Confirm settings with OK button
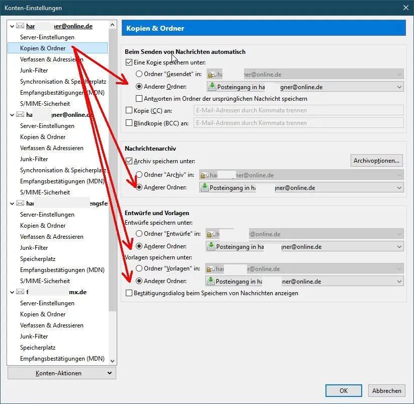Viewport: 414px width, 404px height. (x=344, y=390)
